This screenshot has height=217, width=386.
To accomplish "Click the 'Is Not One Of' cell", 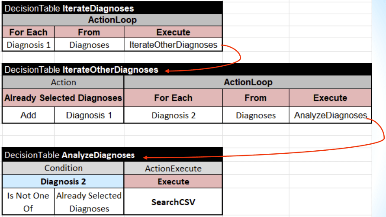I will click(28, 202).
